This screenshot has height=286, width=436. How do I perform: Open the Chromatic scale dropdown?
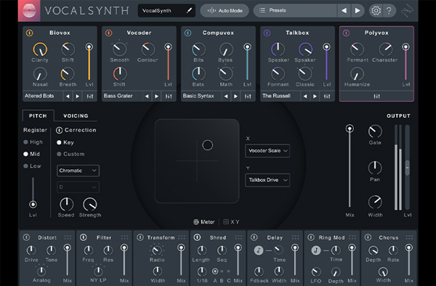point(78,171)
